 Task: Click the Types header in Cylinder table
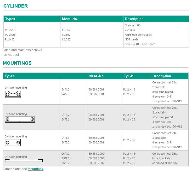(10, 19)
